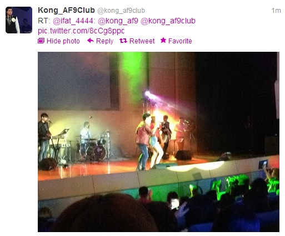Click the 1m timestamp
Viewport: 285px width, 236px height.
coord(276,11)
